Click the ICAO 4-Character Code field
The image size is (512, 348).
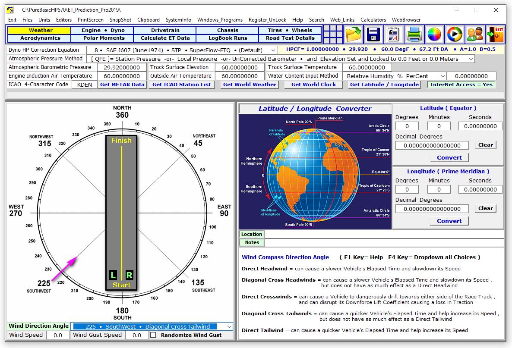coord(85,85)
